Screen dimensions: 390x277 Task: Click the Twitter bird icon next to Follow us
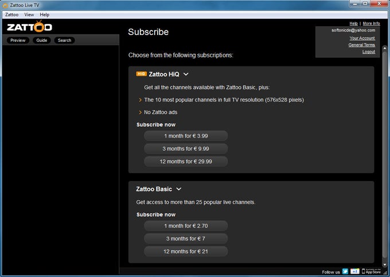345,271
